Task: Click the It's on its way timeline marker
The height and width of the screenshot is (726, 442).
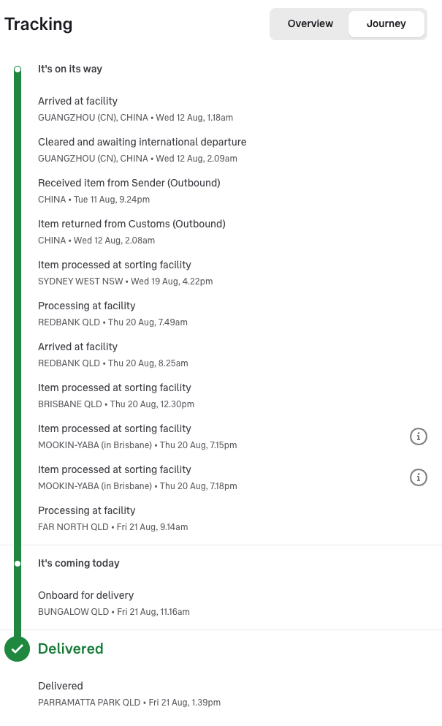Action: point(18,69)
